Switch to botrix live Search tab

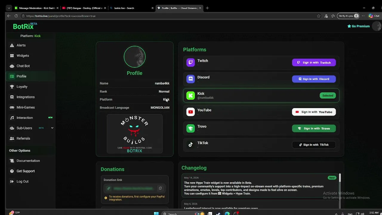[x=132, y=8]
